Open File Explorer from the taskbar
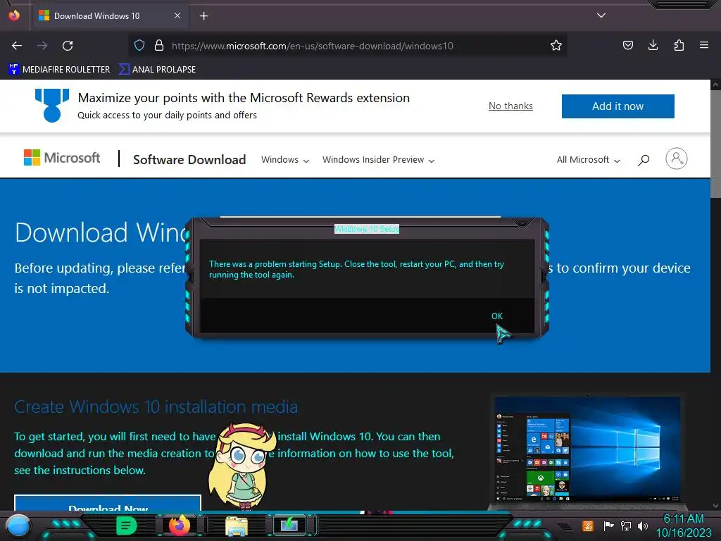The height and width of the screenshot is (541, 721). coord(237,526)
